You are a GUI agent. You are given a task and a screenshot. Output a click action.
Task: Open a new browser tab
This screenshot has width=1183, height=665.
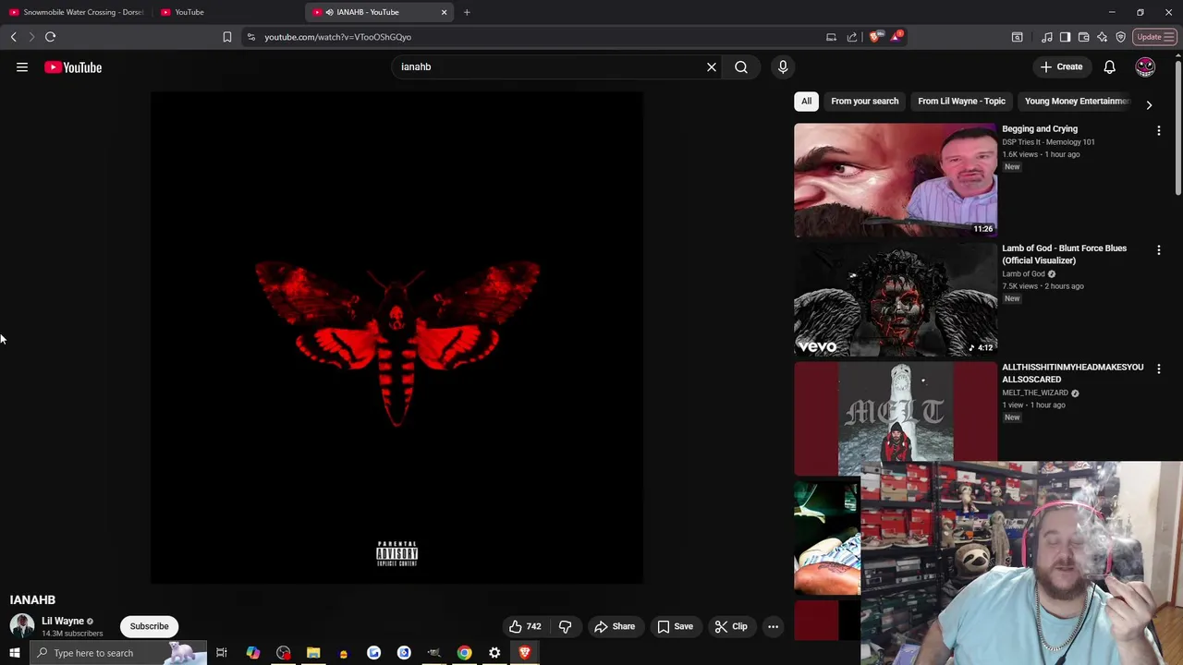point(467,12)
